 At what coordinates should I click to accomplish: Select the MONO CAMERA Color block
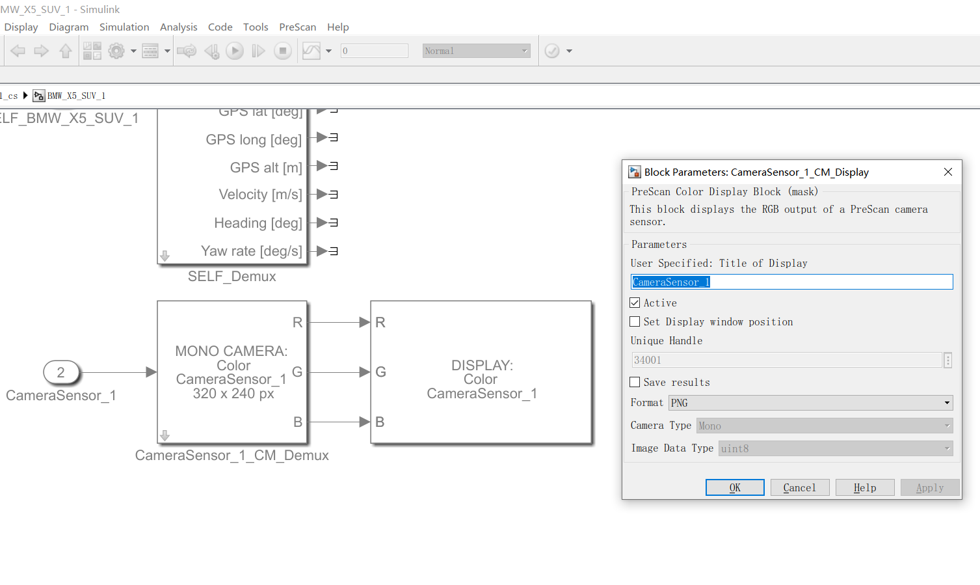click(x=232, y=372)
